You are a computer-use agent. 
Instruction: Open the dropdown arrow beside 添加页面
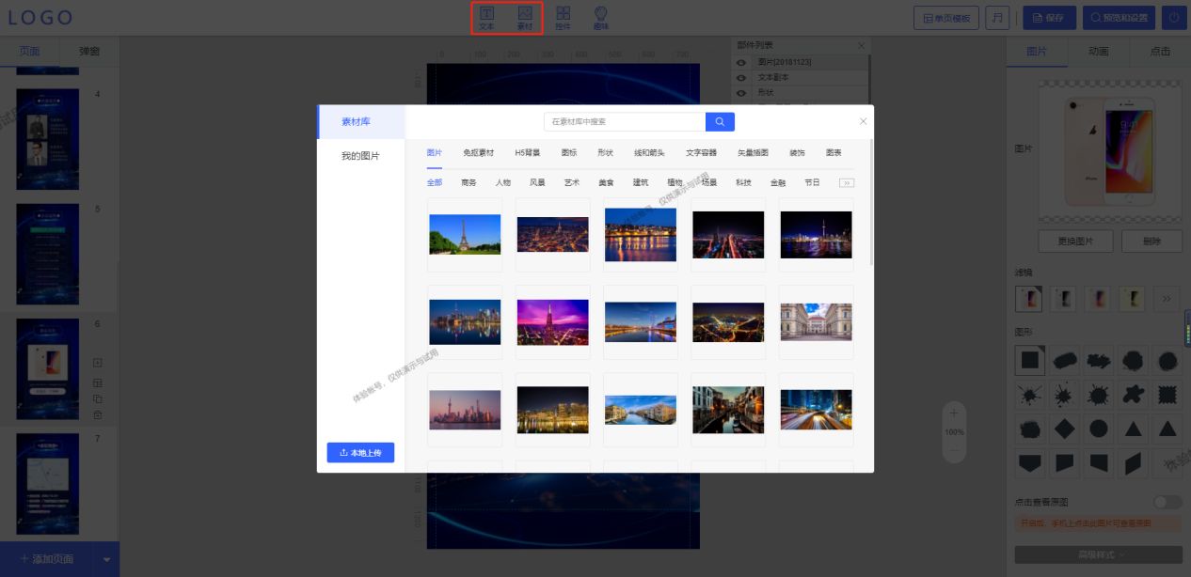(x=106, y=558)
